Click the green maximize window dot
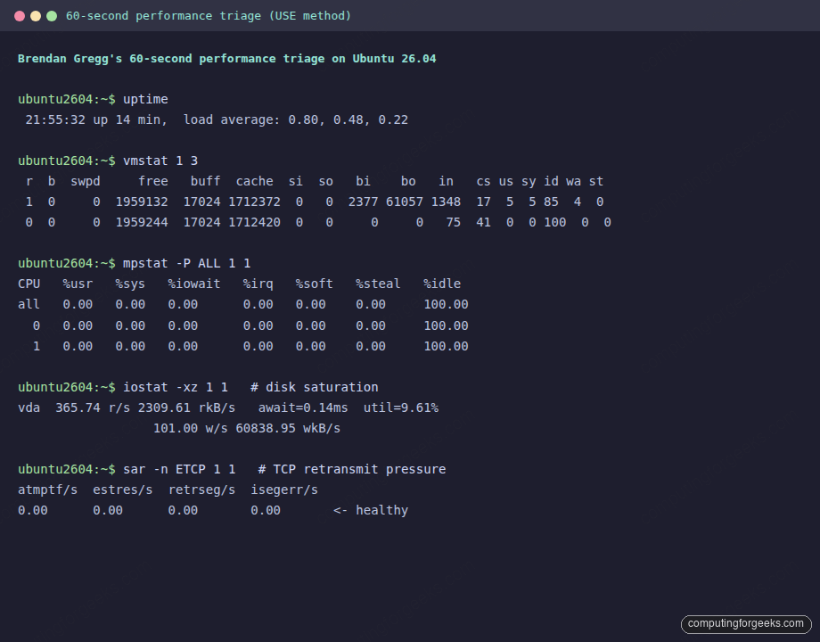The width and height of the screenshot is (820, 642). [x=52, y=16]
